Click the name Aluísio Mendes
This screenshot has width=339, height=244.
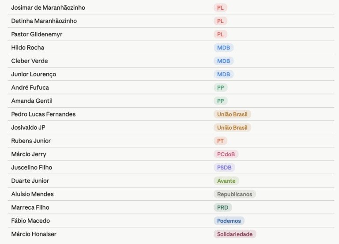[32, 194]
